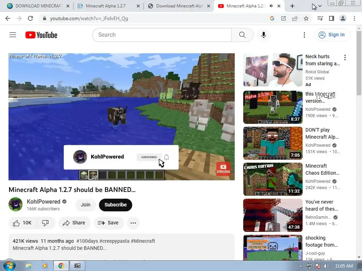
Task: Click the black Subscribe button
Action: (x=116, y=205)
